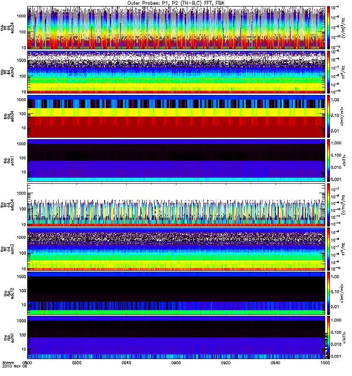Click the 'nT²/Hz' unit label of thc scm3 color bar

[344, 249]
